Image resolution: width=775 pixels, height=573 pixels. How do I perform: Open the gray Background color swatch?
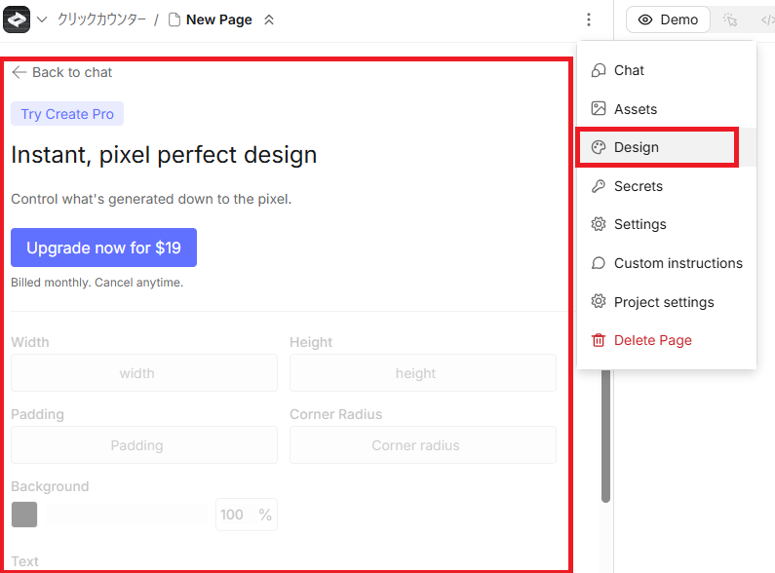[24, 515]
